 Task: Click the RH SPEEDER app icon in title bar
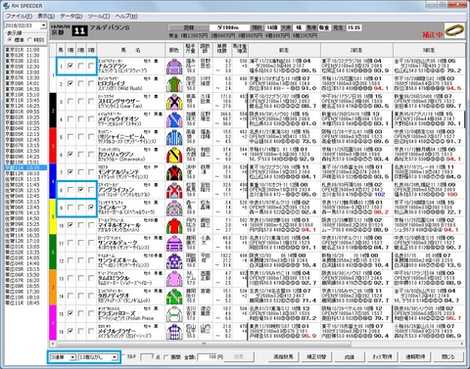[x=6, y=6]
